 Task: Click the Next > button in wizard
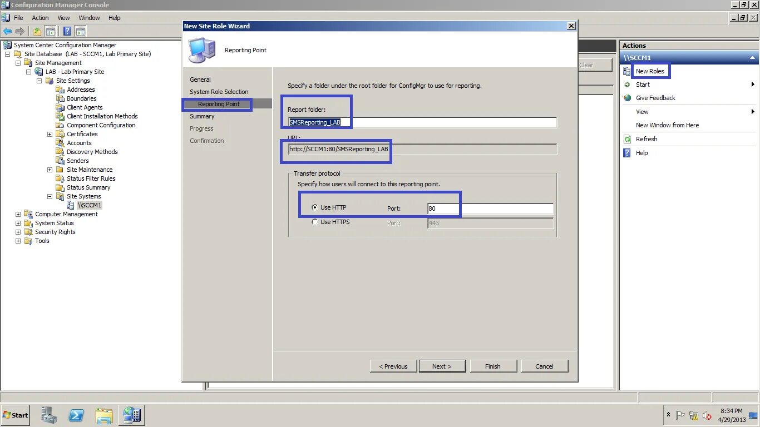point(442,366)
